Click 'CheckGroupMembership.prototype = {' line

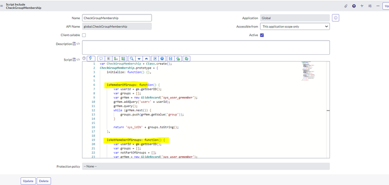(x=129, y=68)
